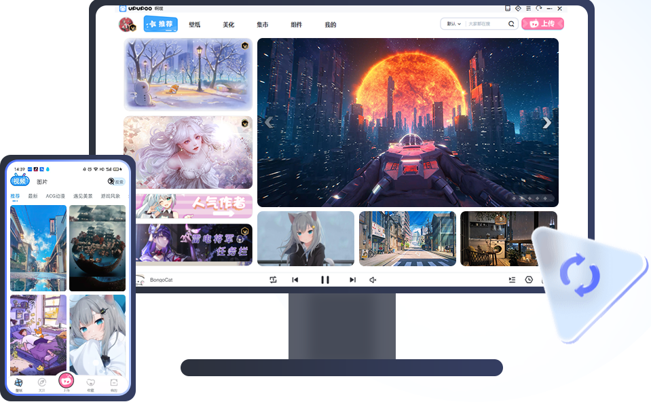Tap the search icon on the phone screen

click(110, 181)
